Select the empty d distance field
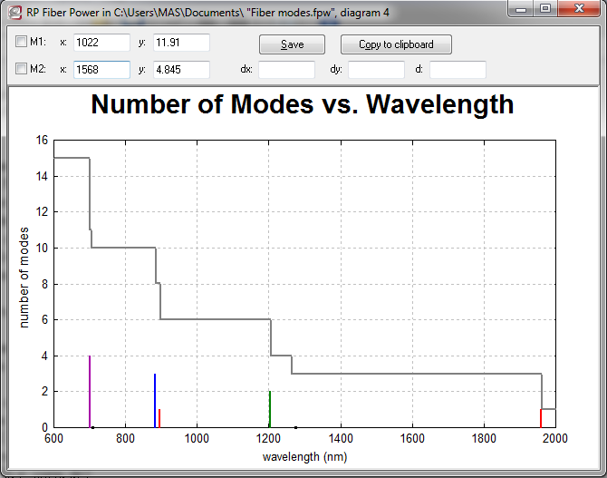 coord(458,70)
